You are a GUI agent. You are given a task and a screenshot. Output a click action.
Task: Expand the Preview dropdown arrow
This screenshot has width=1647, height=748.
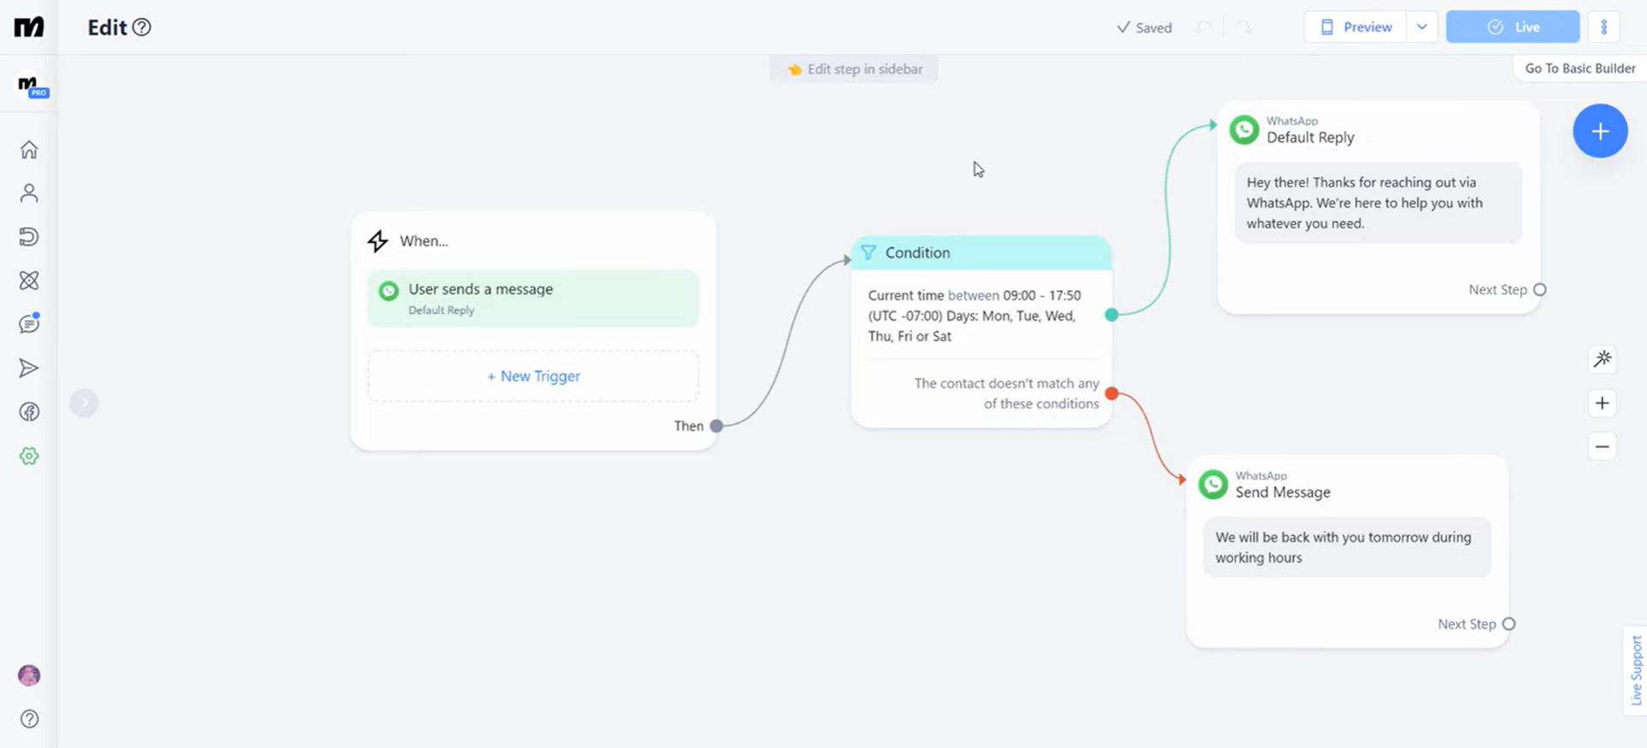[1421, 27]
